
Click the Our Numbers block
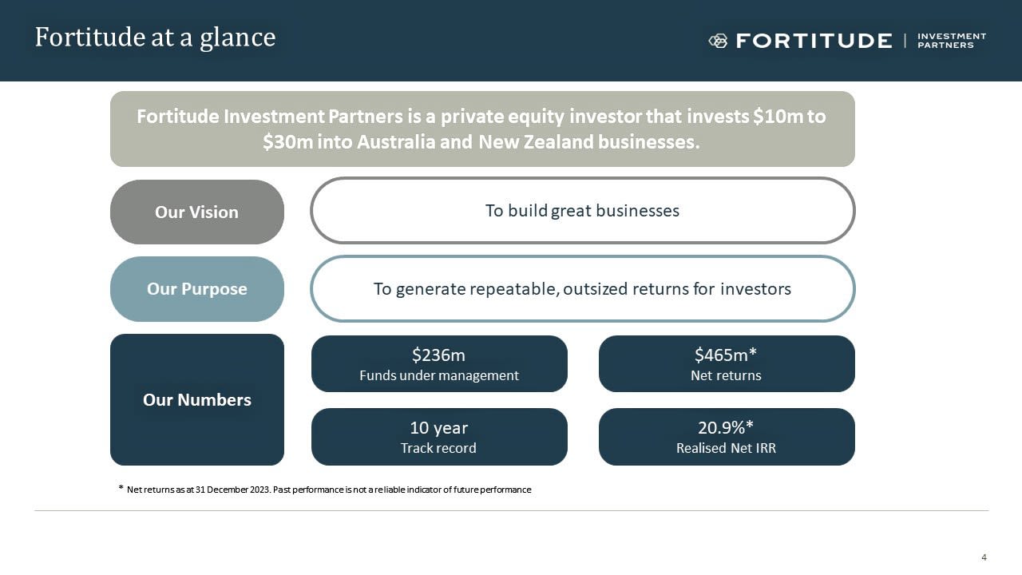coord(196,400)
